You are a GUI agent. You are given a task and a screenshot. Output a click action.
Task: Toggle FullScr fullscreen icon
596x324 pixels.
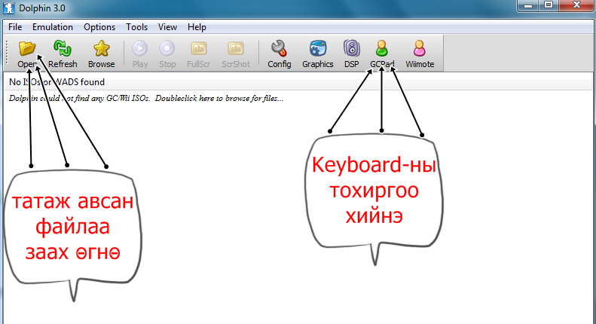[x=198, y=49]
